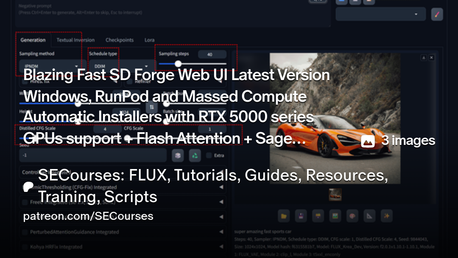458x258 pixels.
Task: Enable the Extra seed checkbox
Action: pyautogui.click(x=209, y=155)
